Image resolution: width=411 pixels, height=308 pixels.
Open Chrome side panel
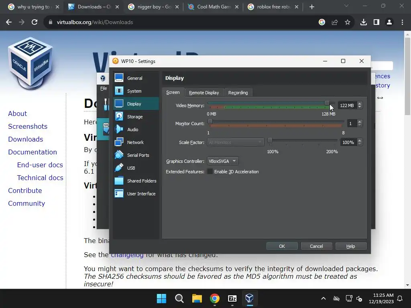(376, 22)
